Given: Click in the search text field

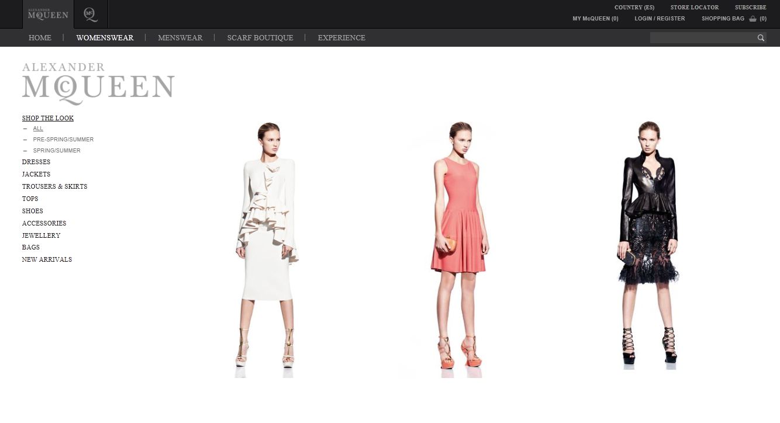Looking at the screenshot, I should coord(702,38).
